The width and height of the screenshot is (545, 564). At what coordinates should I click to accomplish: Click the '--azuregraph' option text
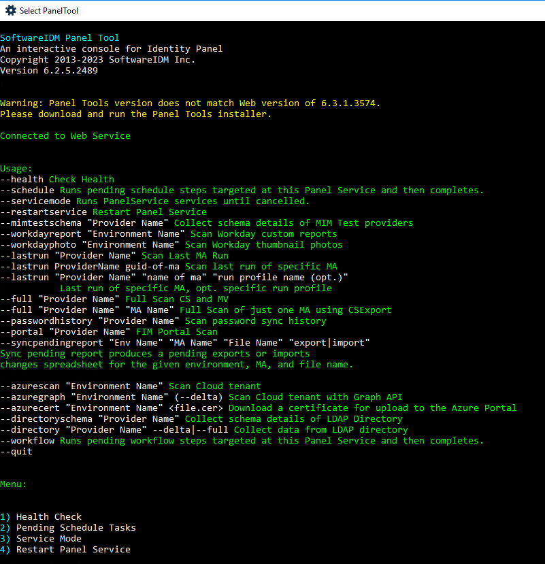point(33,397)
